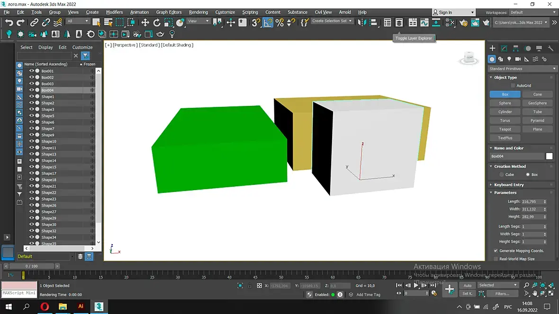Open the Utilities wrench panel
This screenshot has width=559, height=314.
[550, 48]
